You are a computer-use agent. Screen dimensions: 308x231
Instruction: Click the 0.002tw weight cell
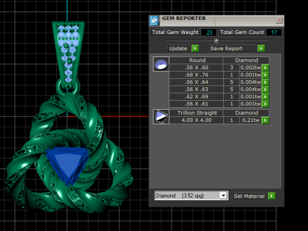point(250,67)
